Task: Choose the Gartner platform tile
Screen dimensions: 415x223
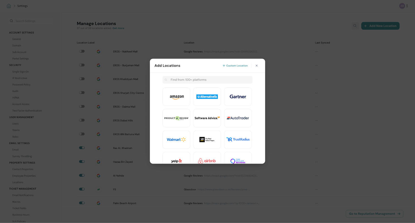Action: (x=238, y=96)
